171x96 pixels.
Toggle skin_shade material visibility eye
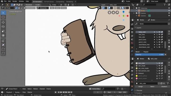(x=159, y=66)
